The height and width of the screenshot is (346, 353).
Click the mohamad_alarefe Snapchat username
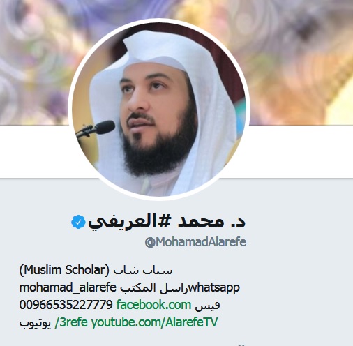point(68,287)
